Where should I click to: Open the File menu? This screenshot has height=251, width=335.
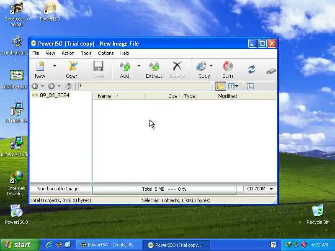click(36, 53)
